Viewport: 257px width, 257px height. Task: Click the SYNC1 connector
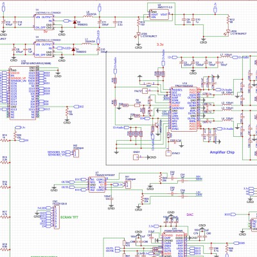click(168, 153)
